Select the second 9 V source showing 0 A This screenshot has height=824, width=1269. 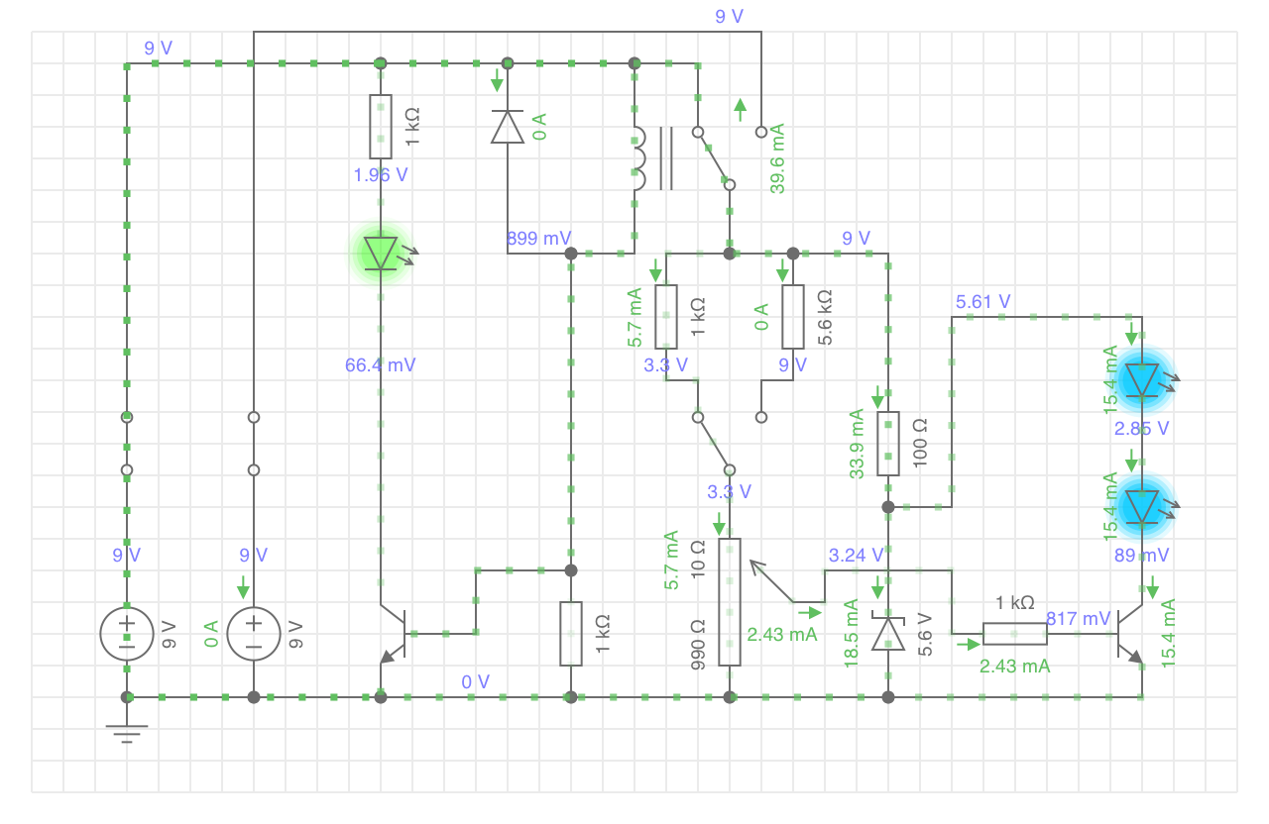pyautogui.click(x=254, y=634)
